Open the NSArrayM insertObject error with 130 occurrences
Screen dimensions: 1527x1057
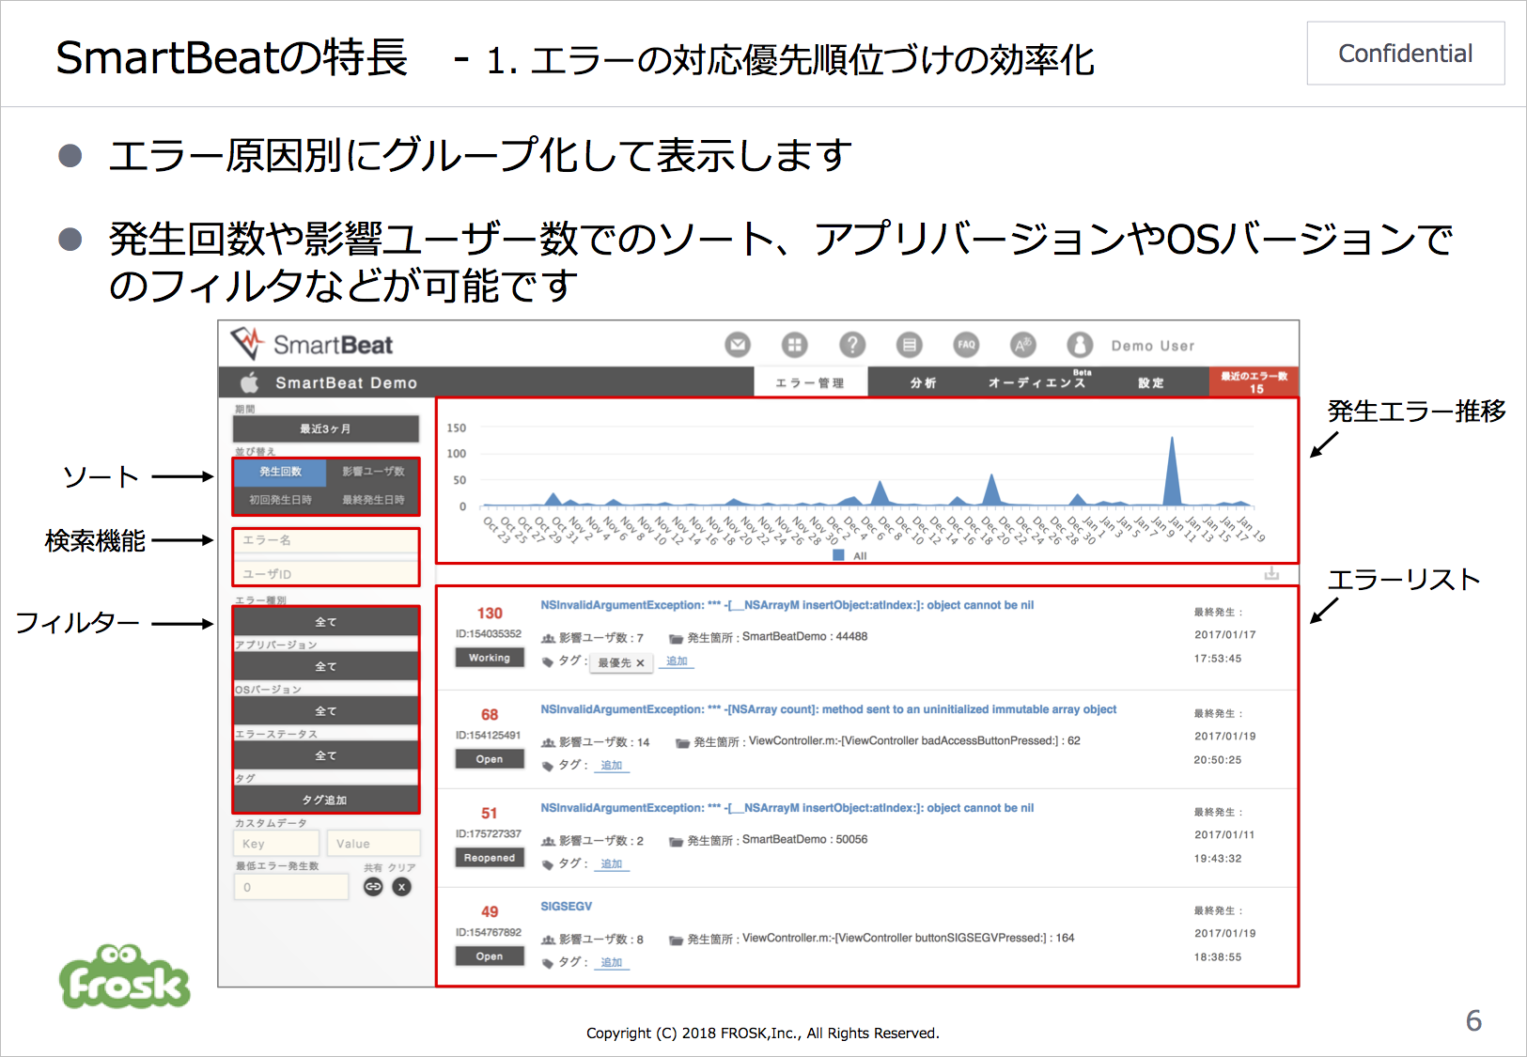tap(787, 605)
